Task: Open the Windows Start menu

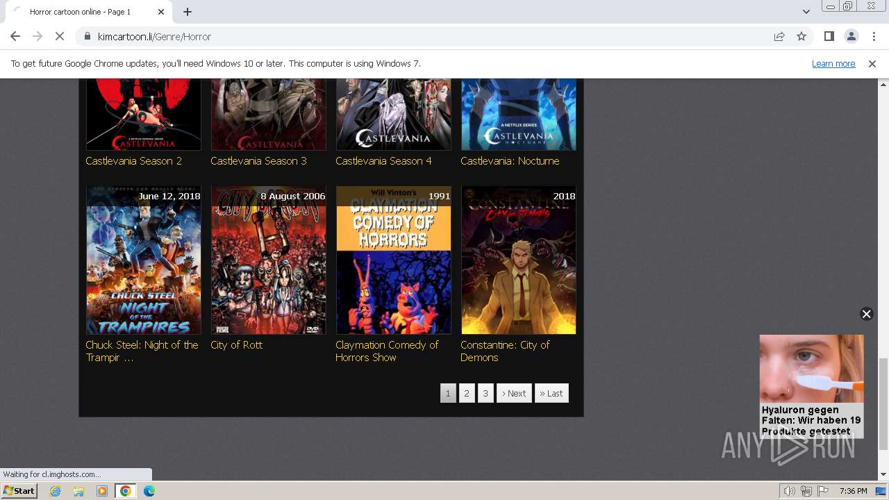Action: click(x=19, y=490)
